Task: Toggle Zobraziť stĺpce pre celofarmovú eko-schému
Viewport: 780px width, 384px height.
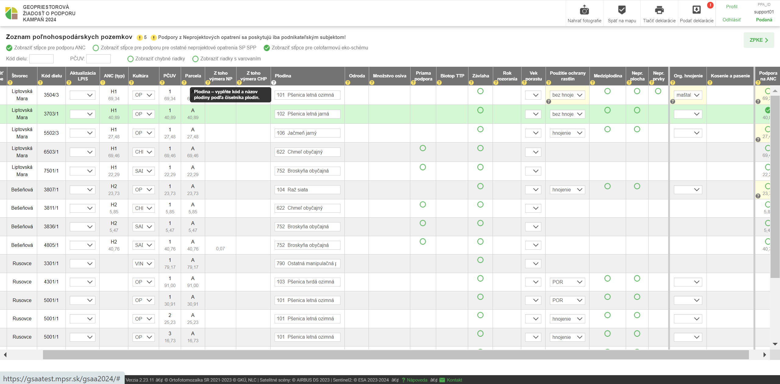Action: [x=267, y=48]
